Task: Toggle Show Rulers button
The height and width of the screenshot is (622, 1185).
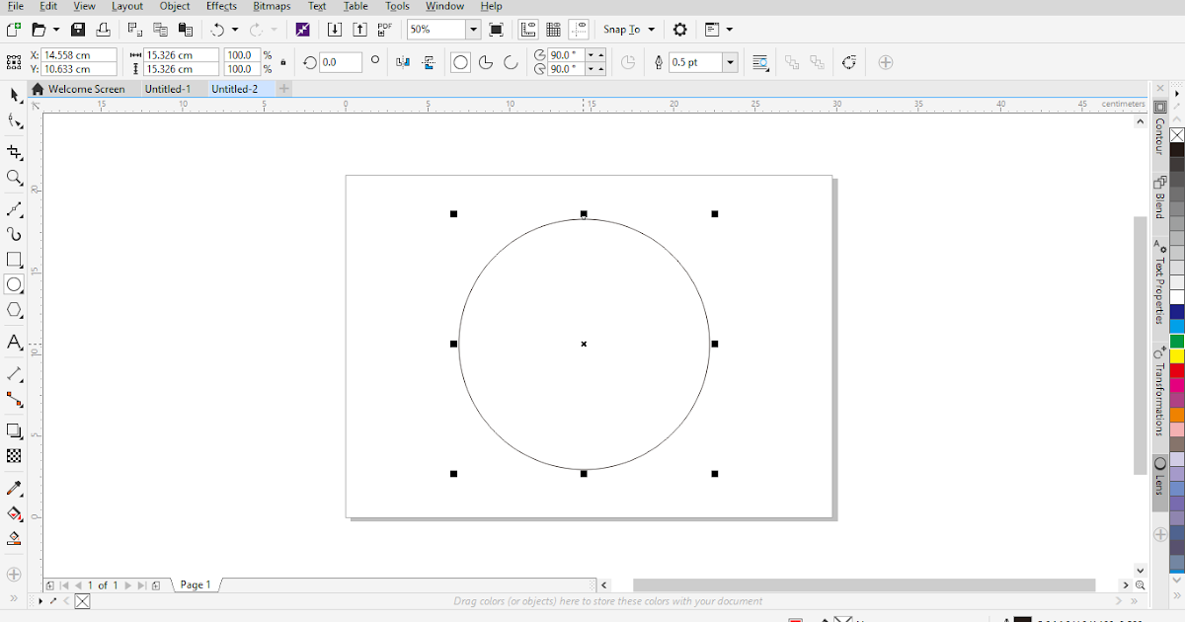Action: (x=528, y=30)
